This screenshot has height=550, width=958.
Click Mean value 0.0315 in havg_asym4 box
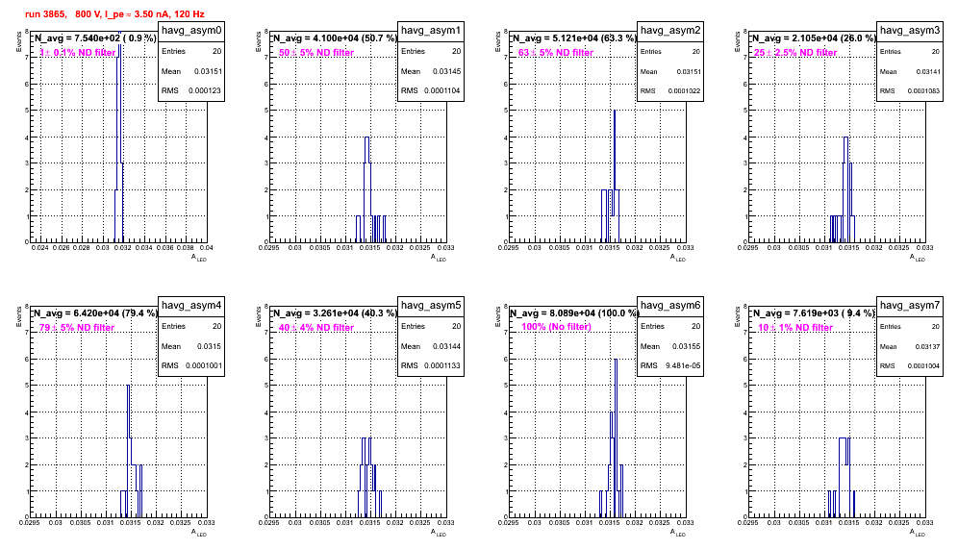coord(210,346)
